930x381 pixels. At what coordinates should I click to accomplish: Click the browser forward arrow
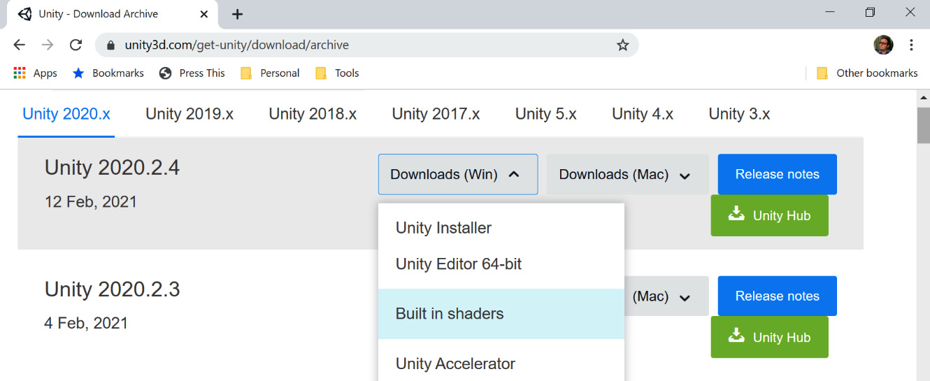[48, 45]
